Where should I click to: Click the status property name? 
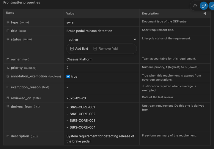tap(16, 39)
